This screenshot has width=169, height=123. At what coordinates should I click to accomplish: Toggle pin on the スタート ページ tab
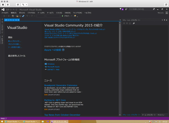pos(16,20)
